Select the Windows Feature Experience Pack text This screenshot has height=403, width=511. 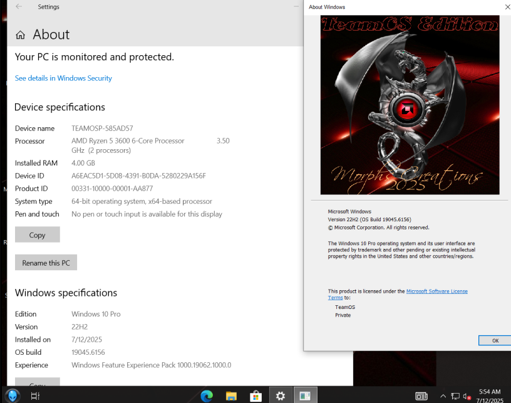point(151,365)
